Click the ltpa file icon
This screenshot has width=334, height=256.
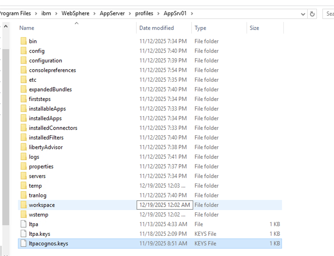click(24, 224)
